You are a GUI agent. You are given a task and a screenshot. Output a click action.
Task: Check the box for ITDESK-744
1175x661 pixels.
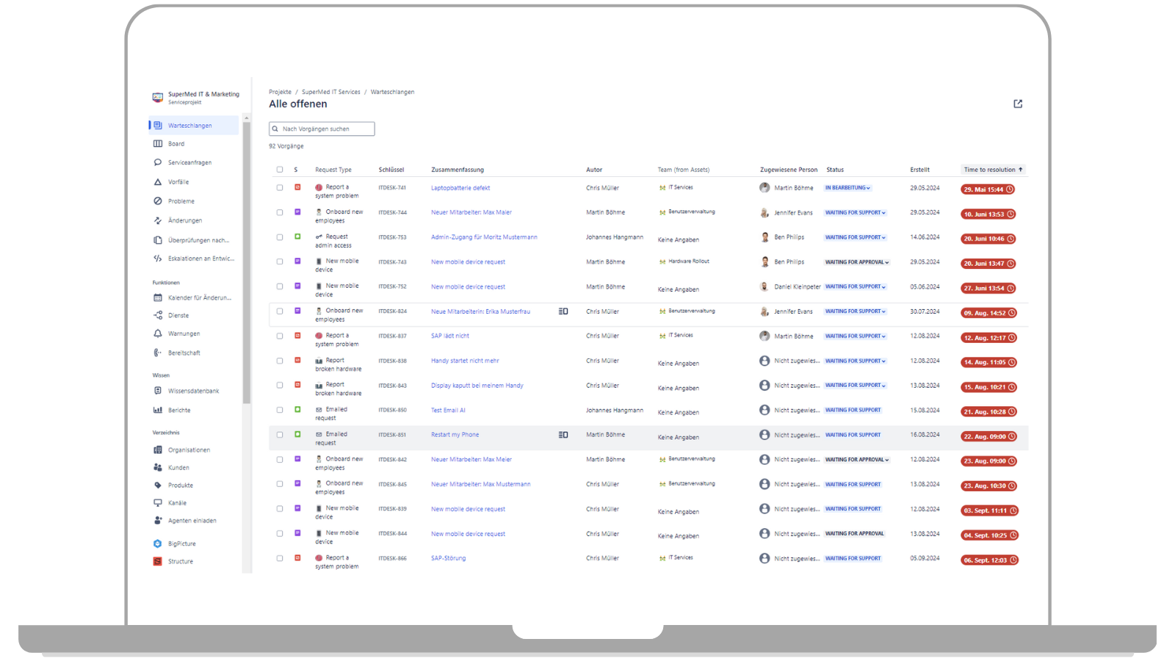pyautogui.click(x=280, y=212)
